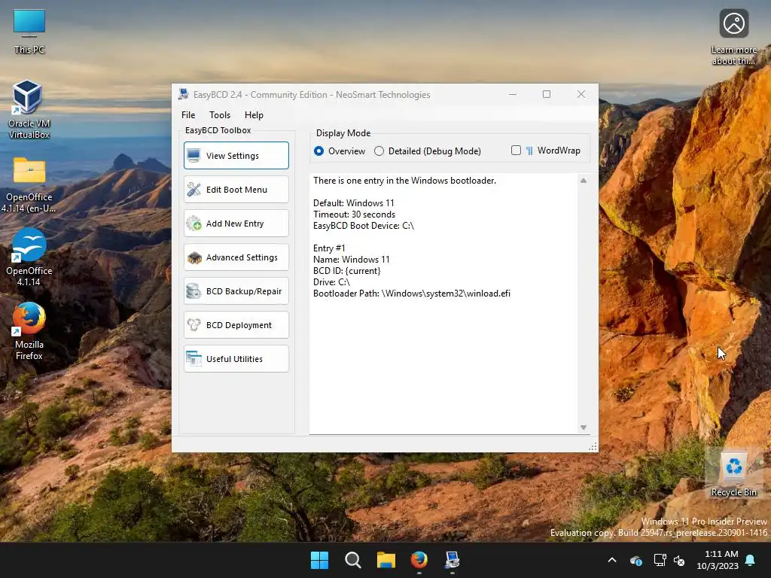Image resolution: width=771 pixels, height=578 pixels.
Task: Select the Mozilla Firefox desktop icon
Action: (x=29, y=331)
